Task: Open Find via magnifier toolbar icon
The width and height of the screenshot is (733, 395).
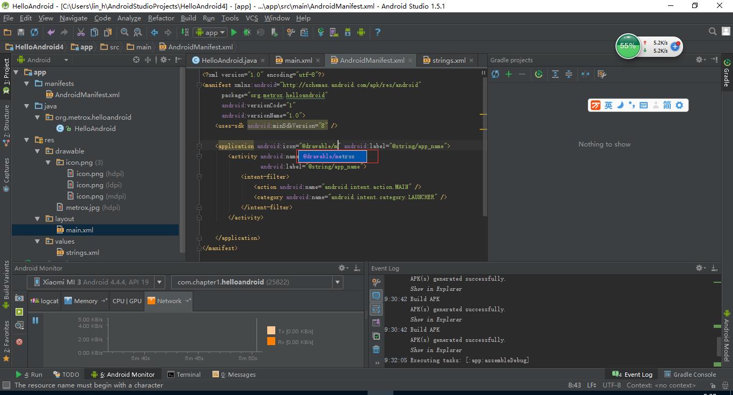Action: [x=124, y=32]
